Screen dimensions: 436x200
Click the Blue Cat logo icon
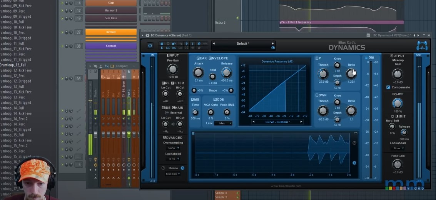422,46
